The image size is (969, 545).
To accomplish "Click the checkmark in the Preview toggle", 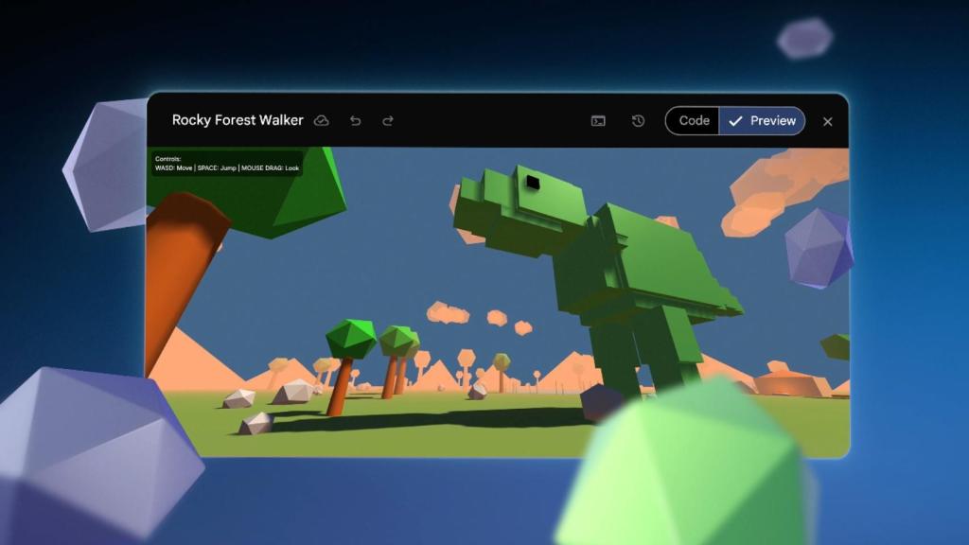I will tap(735, 121).
